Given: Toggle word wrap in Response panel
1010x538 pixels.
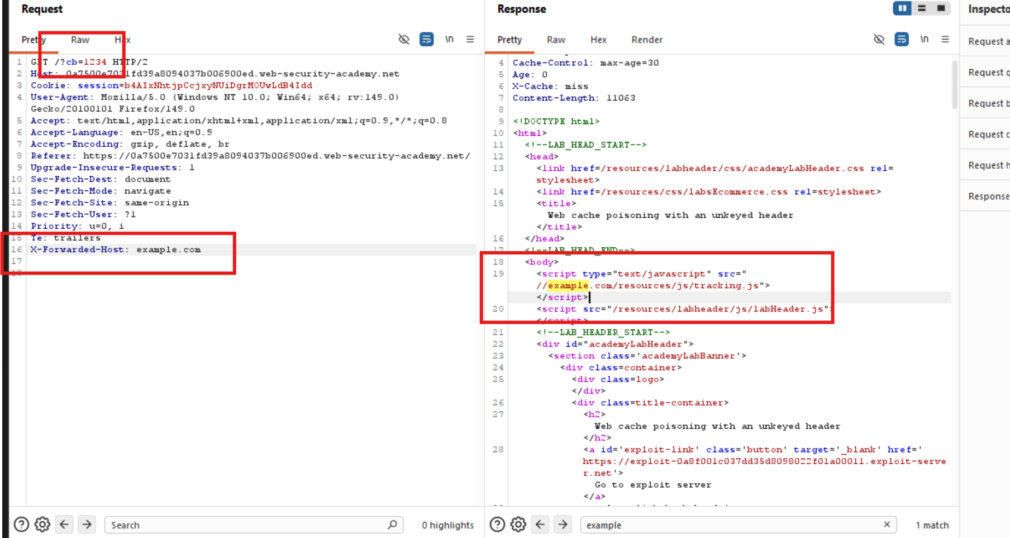Looking at the screenshot, I should 902,40.
